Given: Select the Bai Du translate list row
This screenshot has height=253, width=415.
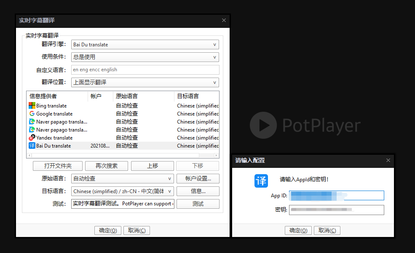Looking at the screenshot, I should [x=123, y=145].
